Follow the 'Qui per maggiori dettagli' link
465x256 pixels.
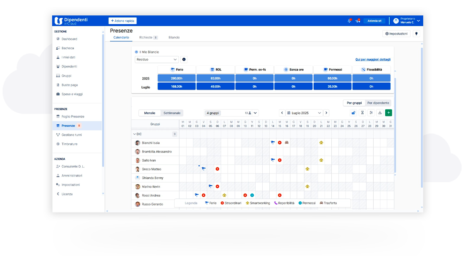click(x=373, y=59)
